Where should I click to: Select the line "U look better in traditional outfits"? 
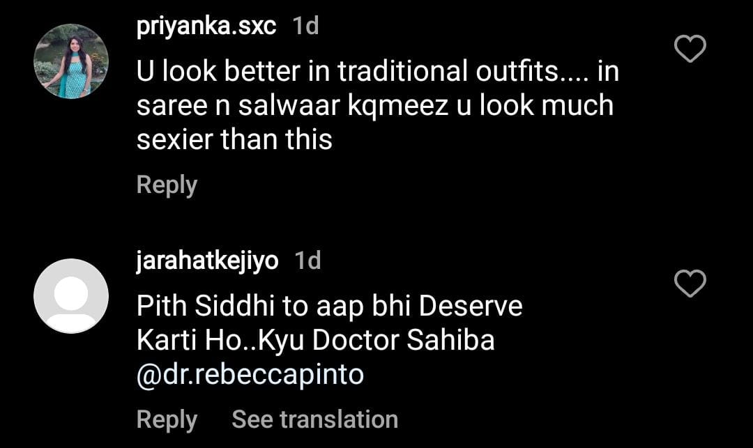click(377, 72)
